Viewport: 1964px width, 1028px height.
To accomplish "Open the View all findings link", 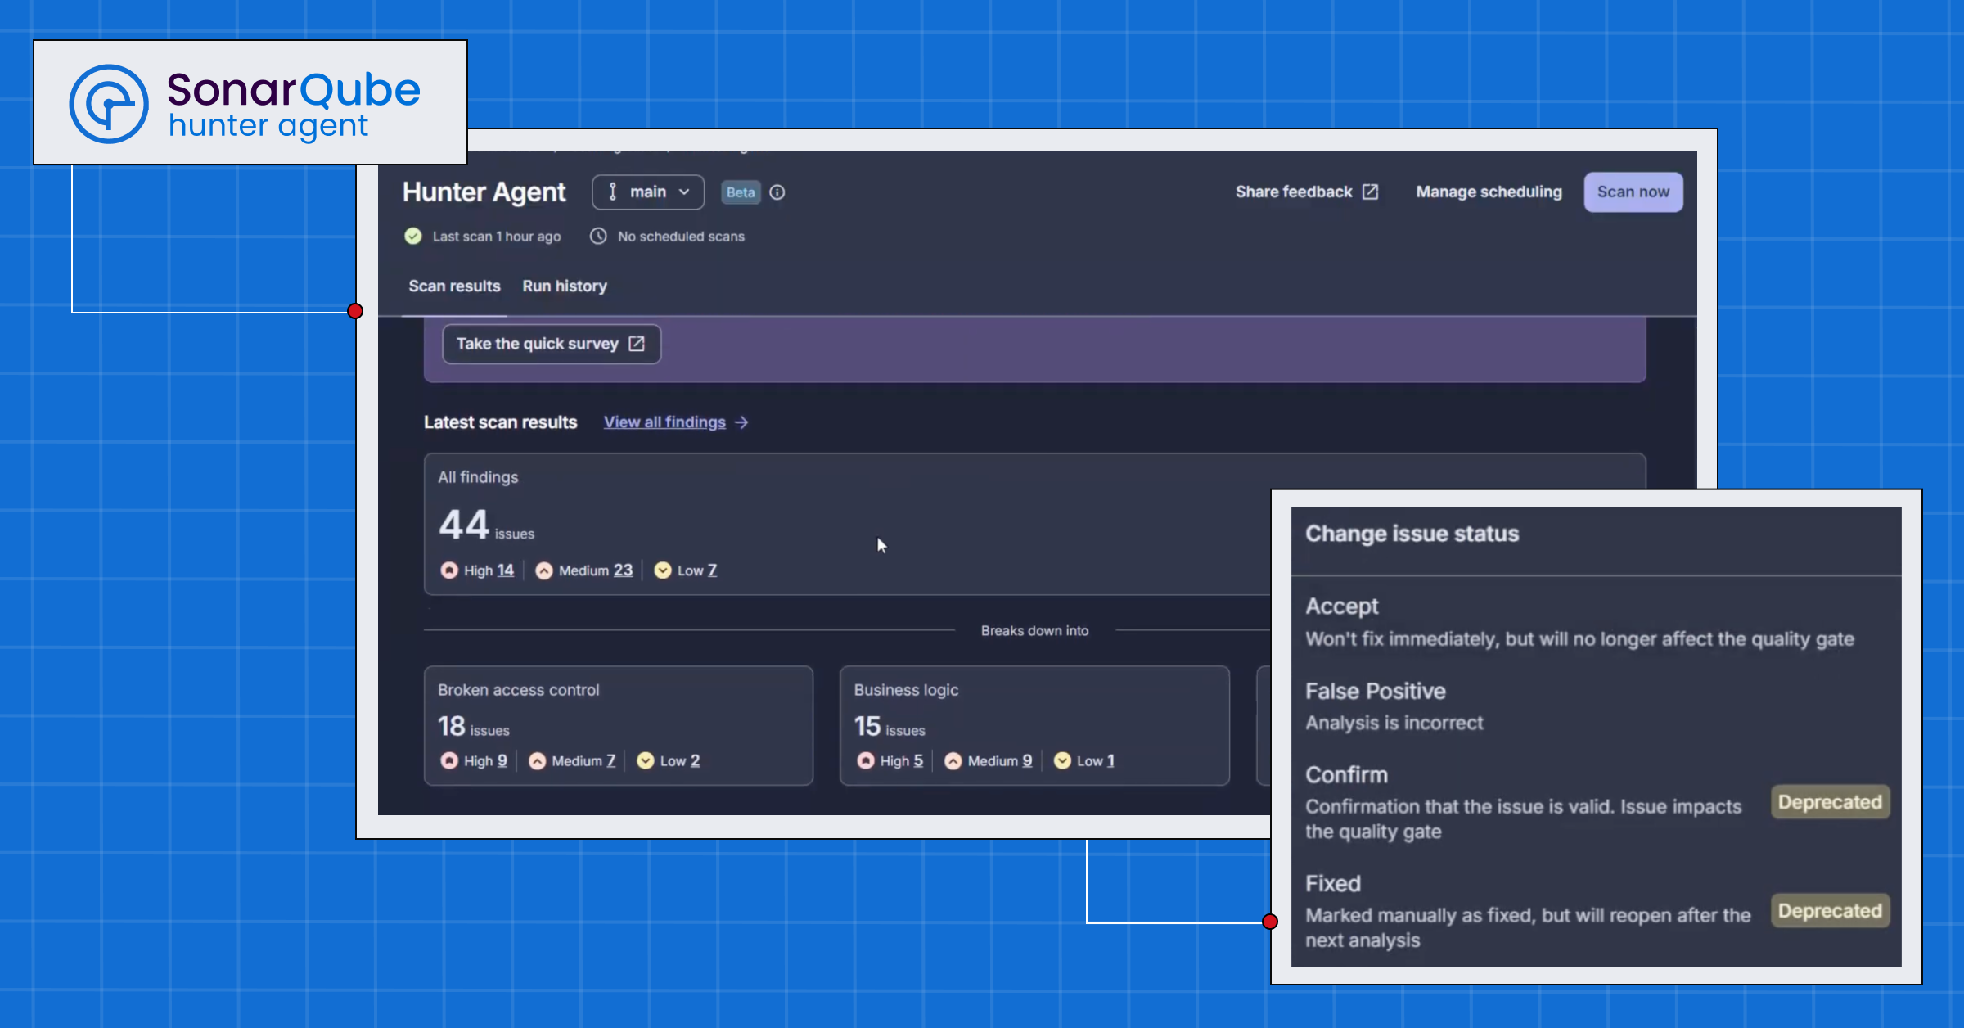I will (664, 422).
